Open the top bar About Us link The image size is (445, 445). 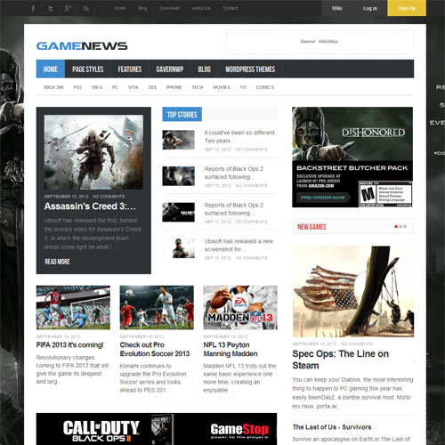pyautogui.click(x=201, y=8)
